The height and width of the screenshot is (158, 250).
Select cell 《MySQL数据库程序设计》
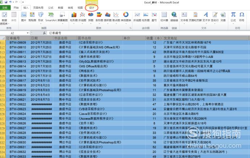pos(99,61)
